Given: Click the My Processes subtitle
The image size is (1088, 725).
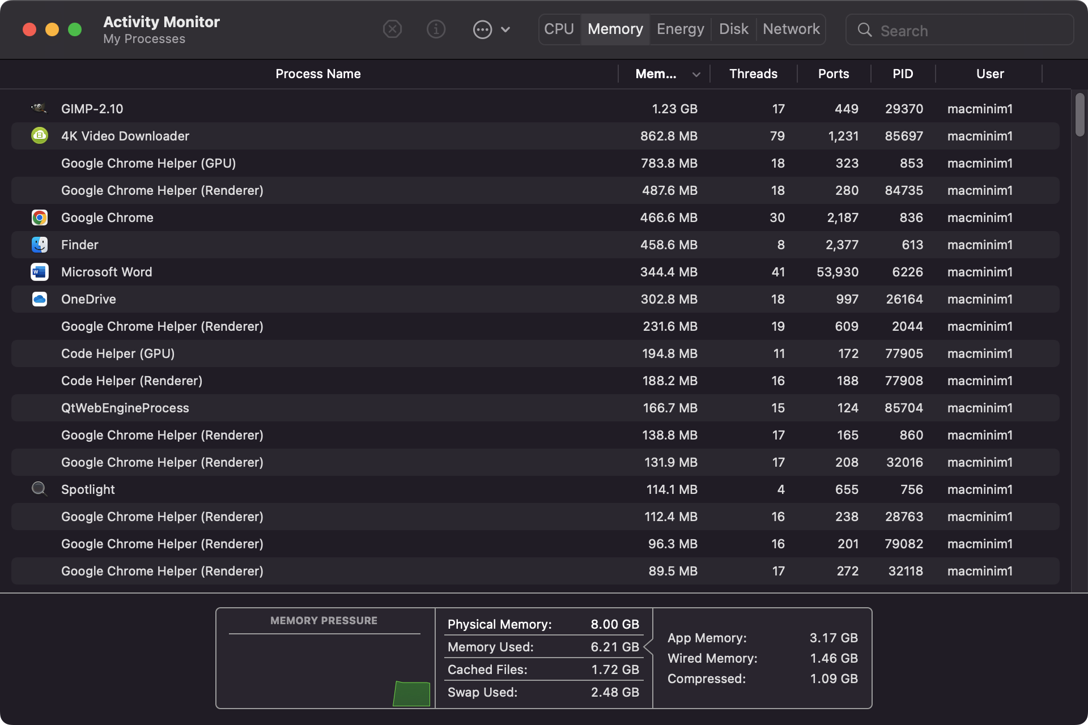Looking at the screenshot, I should [x=144, y=39].
